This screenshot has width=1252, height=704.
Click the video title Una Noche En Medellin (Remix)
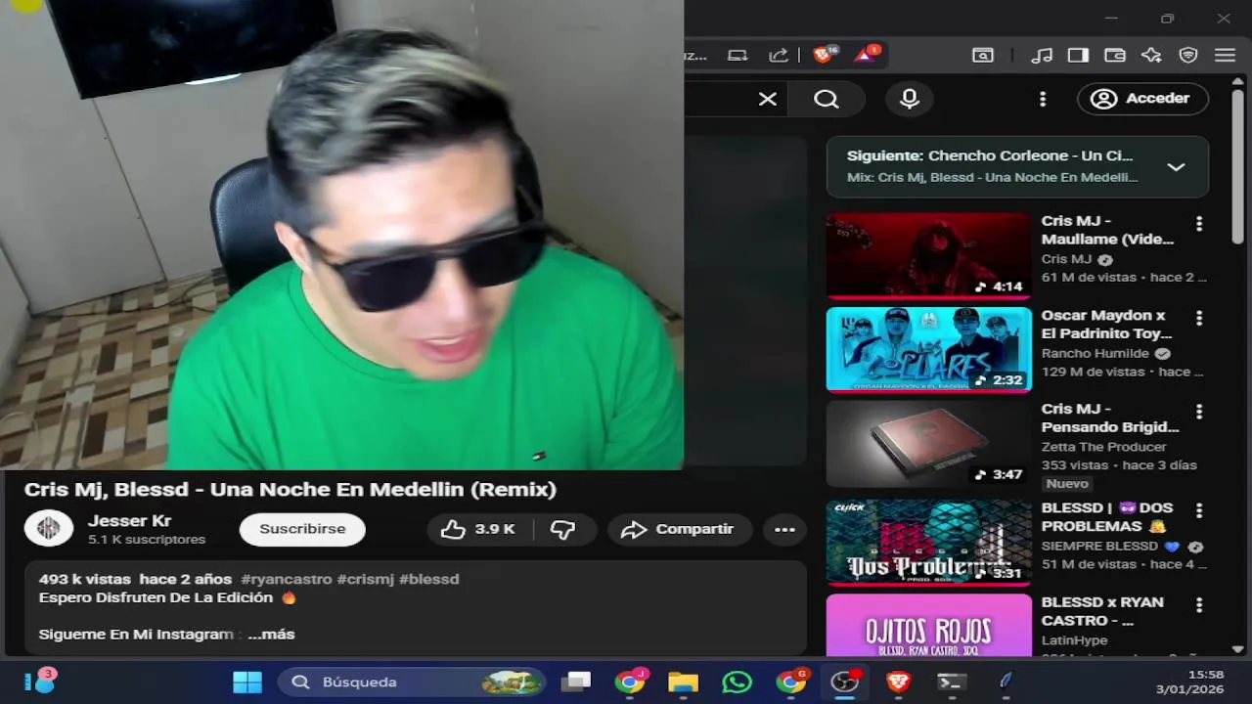coord(290,489)
